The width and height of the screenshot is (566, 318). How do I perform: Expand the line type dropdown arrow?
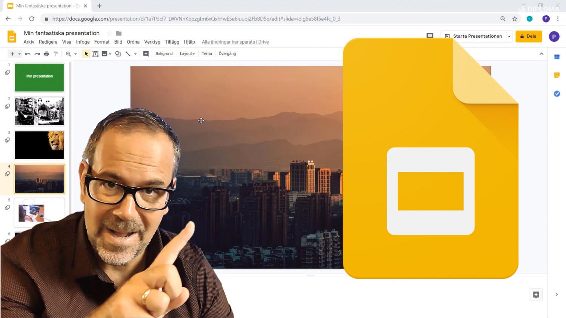coord(135,54)
